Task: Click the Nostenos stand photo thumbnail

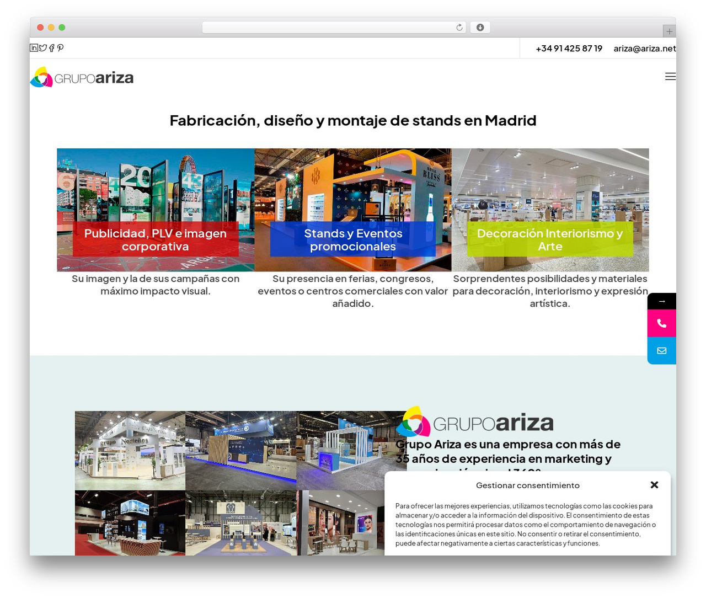Action: point(130,451)
